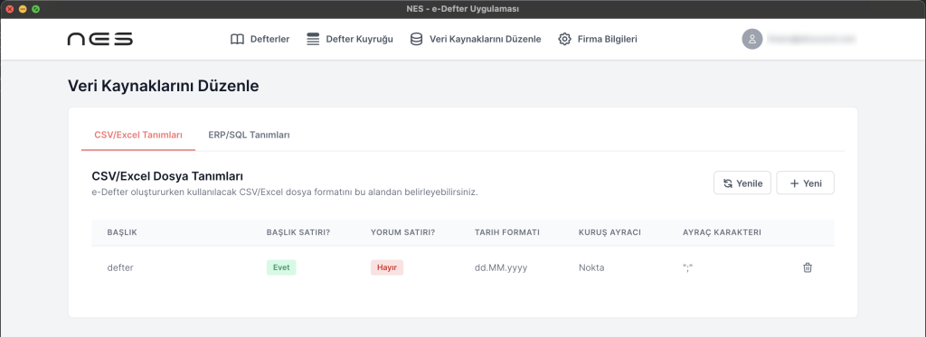Click the Defter Kuyruğu stack icon
The height and width of the screenshot is (337, 926).
[x=313, y=40]
